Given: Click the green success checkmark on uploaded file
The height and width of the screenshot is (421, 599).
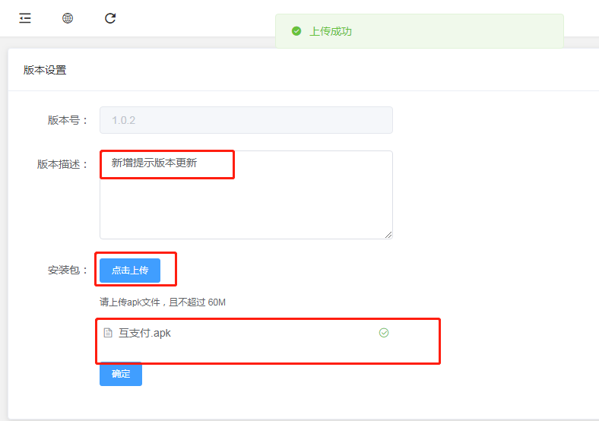Looking at the screenshot, I should [384, 333].
